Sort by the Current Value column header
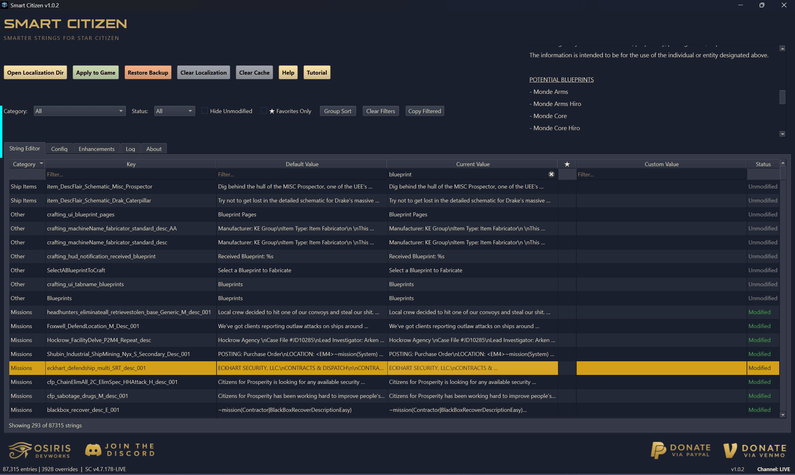The width and height of the screenshot is (795, 475). (472, 164)
